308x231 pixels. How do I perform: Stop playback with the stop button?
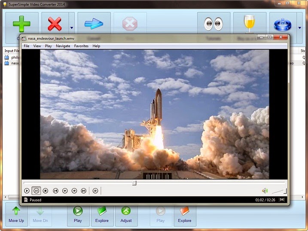(46, 191)
